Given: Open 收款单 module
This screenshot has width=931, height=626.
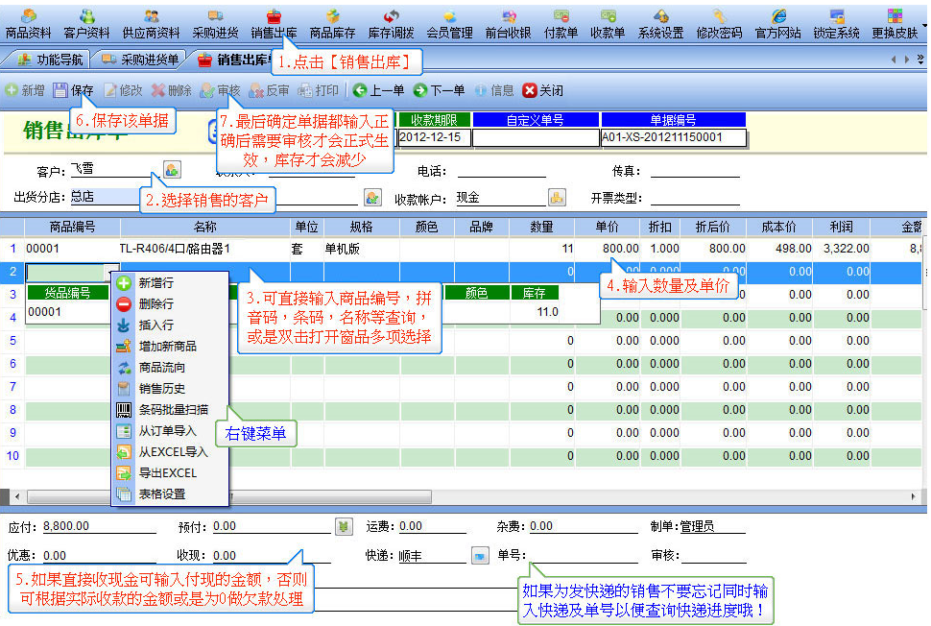Looking at the screenshot, I should coord(608,24).
